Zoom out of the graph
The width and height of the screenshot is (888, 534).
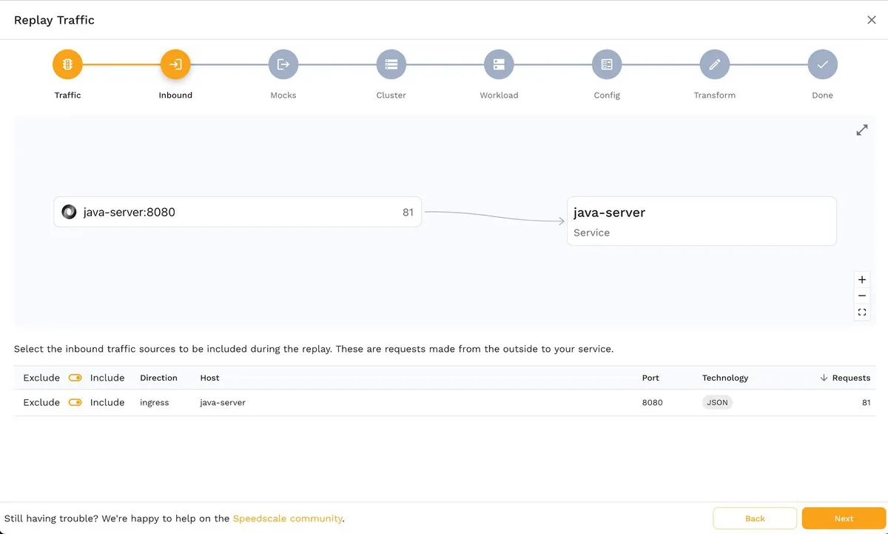862,296
